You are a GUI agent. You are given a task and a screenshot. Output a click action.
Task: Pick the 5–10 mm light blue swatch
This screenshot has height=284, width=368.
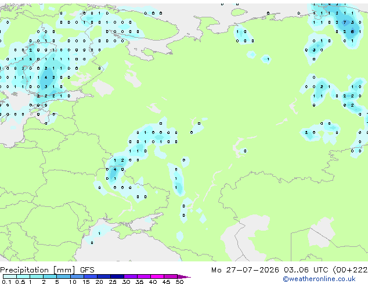[63, 276]
